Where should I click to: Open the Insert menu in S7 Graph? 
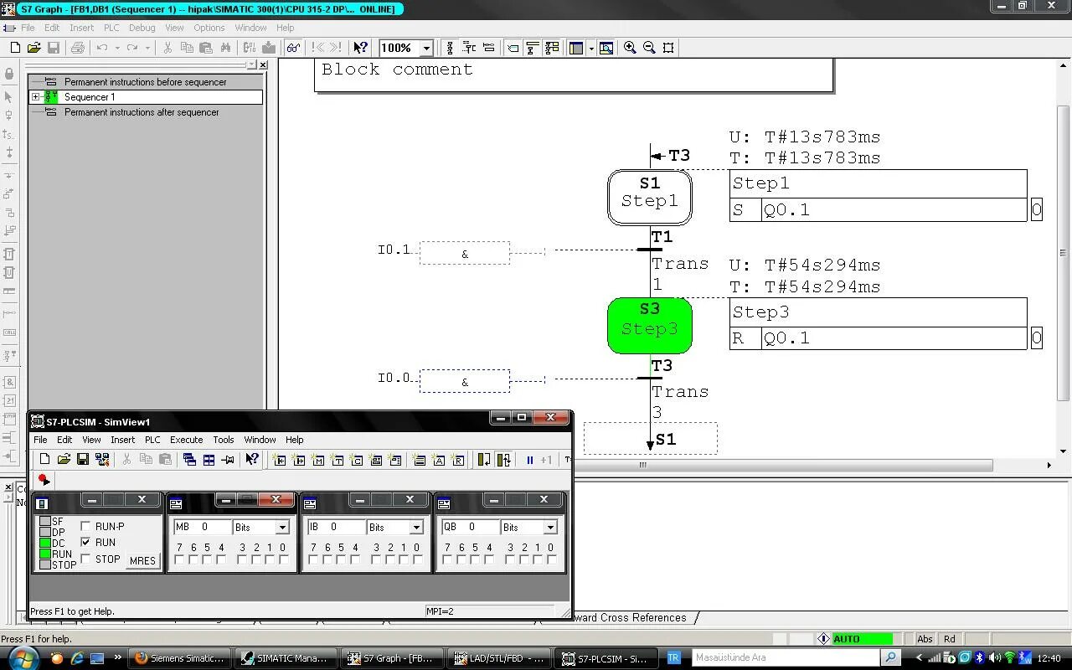click(x=81, y=28)
